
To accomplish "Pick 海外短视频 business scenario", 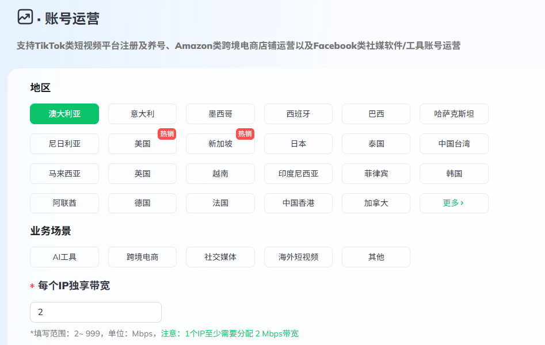I will coord(298,257).
